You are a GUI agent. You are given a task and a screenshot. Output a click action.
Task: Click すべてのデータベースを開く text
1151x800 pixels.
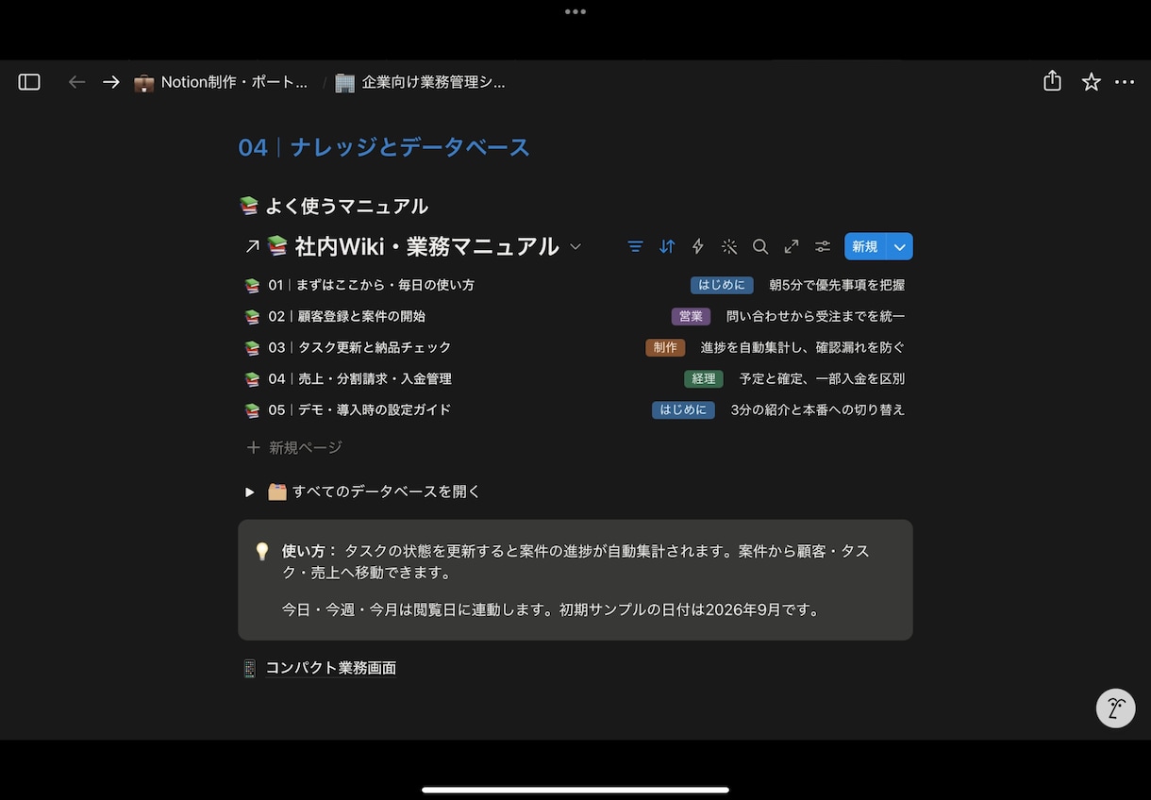(387, 492)
